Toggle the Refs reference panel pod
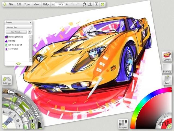Image resolution: width=174 pixels, height=131 pixels. 167,80
